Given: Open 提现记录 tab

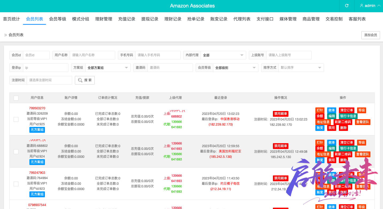Looking at the screenshot, I should (150, 19).
